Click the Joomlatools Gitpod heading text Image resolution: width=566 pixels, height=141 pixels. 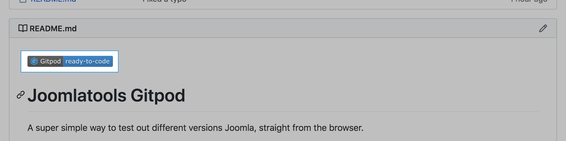click(x=106, y=95)
